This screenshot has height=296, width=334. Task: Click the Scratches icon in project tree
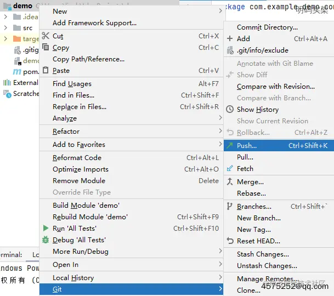coord(7,94)
